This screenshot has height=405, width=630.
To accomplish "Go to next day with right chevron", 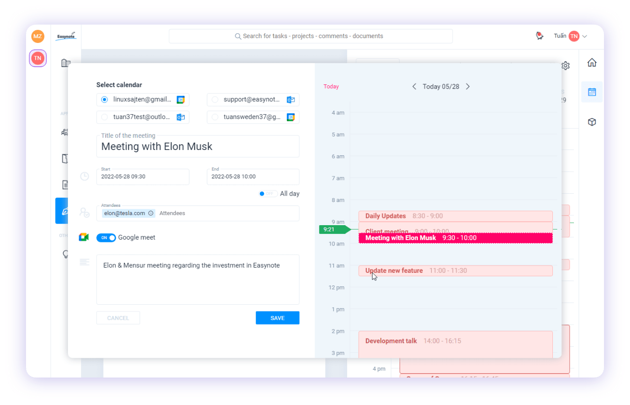I will click(468, 87).
